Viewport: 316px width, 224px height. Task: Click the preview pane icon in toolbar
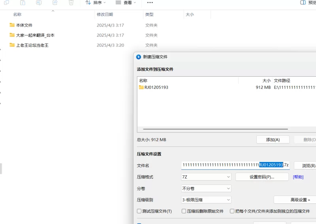[x=303, y=3]
